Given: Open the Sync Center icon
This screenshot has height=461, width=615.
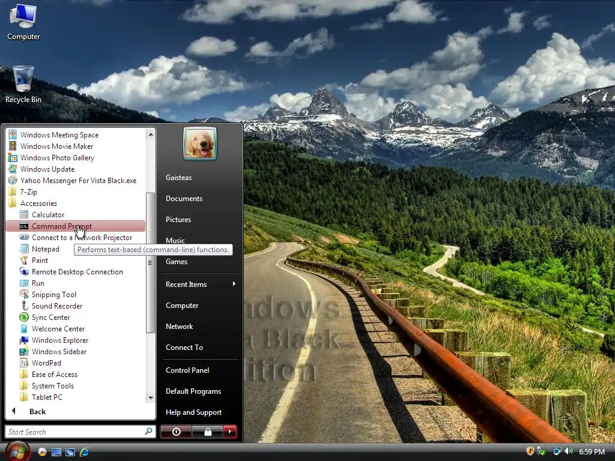Looking at the screenshot, I should pyautogui.click(x=24, y=317).
